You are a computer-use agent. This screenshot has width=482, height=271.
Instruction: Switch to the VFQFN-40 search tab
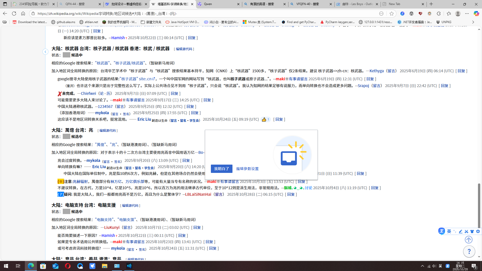click(308, 4)
